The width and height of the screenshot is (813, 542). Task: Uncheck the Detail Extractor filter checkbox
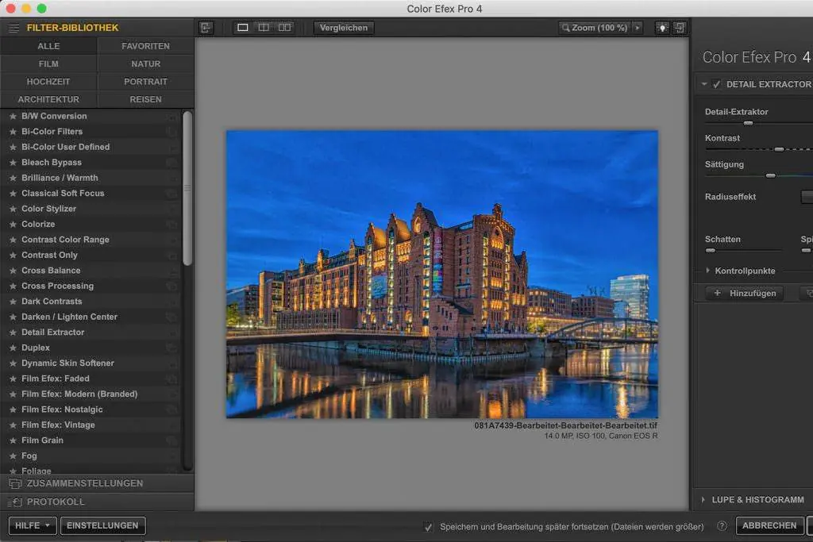coord(717,84)
